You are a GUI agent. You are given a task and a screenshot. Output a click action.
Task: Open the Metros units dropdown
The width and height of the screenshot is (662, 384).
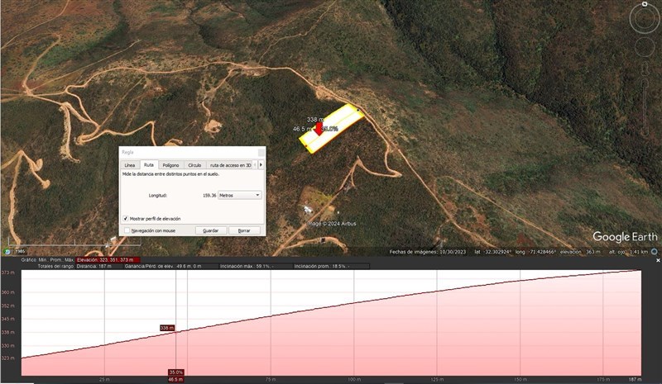click(x=239, y=195)
